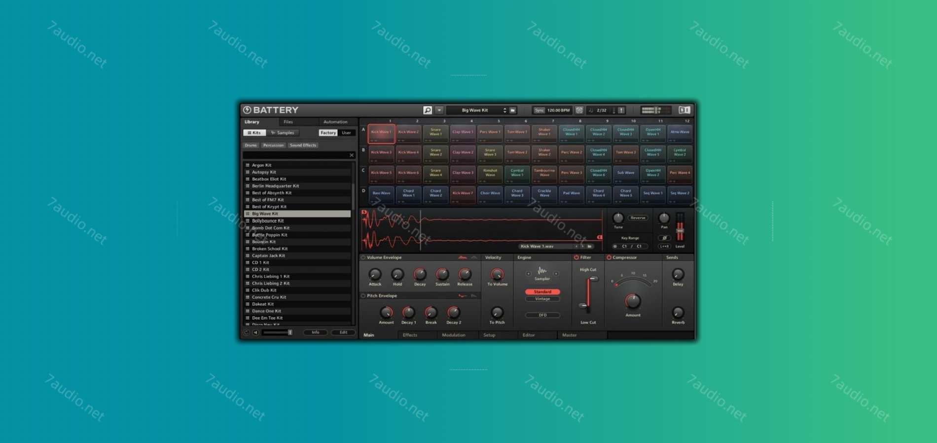
Task: Click the L/R channel swap button
Action: coord(664,246)
